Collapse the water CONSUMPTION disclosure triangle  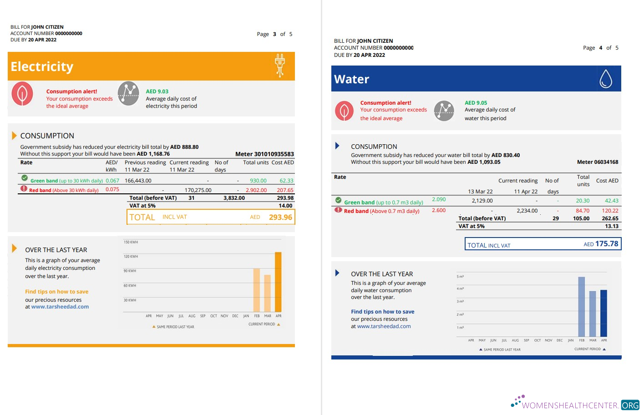tap(337, 146)
